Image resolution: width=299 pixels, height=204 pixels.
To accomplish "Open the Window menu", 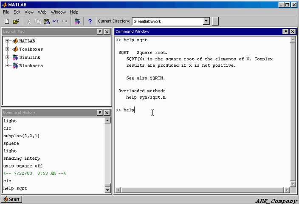I will [58, 12].
